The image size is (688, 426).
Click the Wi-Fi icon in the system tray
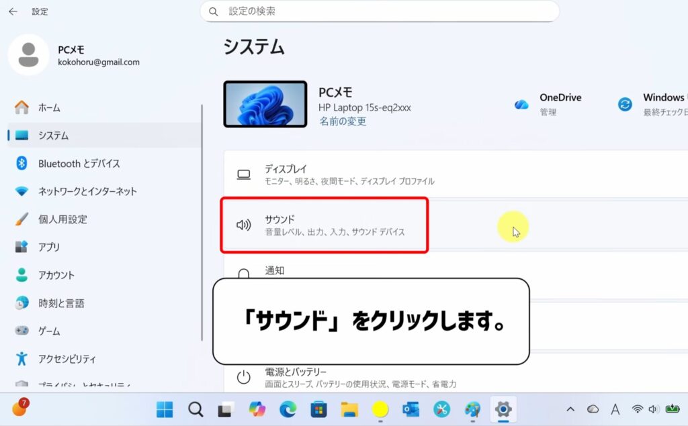click(x=637, y=408)
